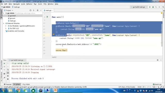Change indent setting Tab in status bar
This screenshot has width=165, height=93.
tap(154, 87)
